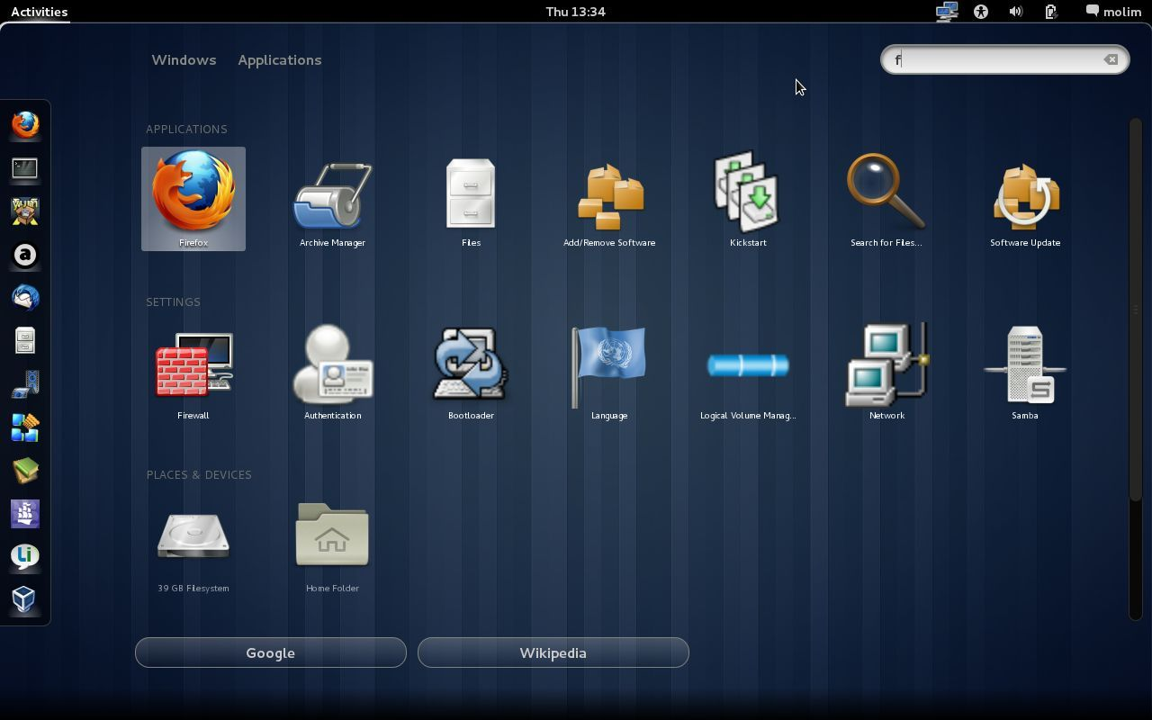This screenshot has height=720, width=1152.
Task: Open Thunderbird from the dock
Action: click(24, 297)
